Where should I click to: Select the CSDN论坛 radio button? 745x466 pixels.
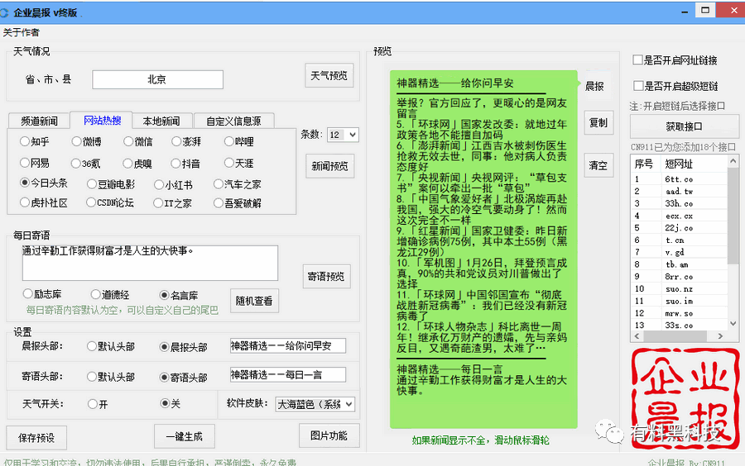point(91,202)
